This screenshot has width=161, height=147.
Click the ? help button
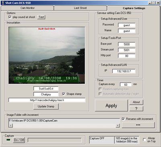pos(136,109)
